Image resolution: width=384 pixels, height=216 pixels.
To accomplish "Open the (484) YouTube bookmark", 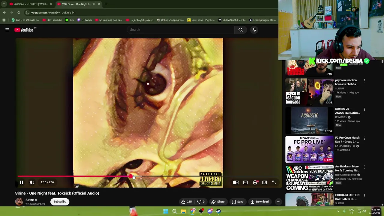I will (x=52, y=20).
